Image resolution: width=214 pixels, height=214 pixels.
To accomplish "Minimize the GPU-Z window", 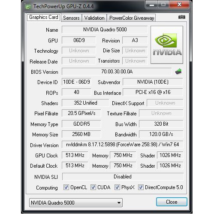I will 151,5.
